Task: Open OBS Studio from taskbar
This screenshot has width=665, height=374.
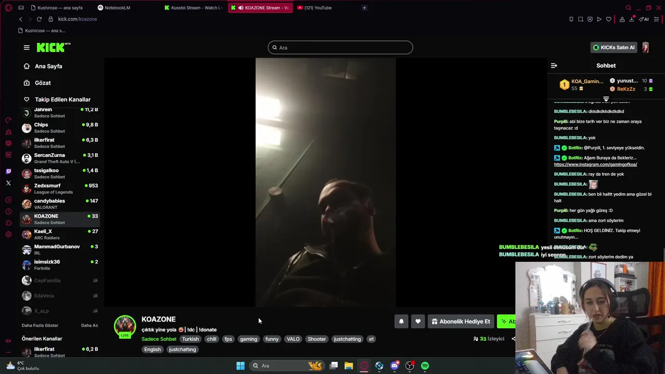Action: click(410, 366)
